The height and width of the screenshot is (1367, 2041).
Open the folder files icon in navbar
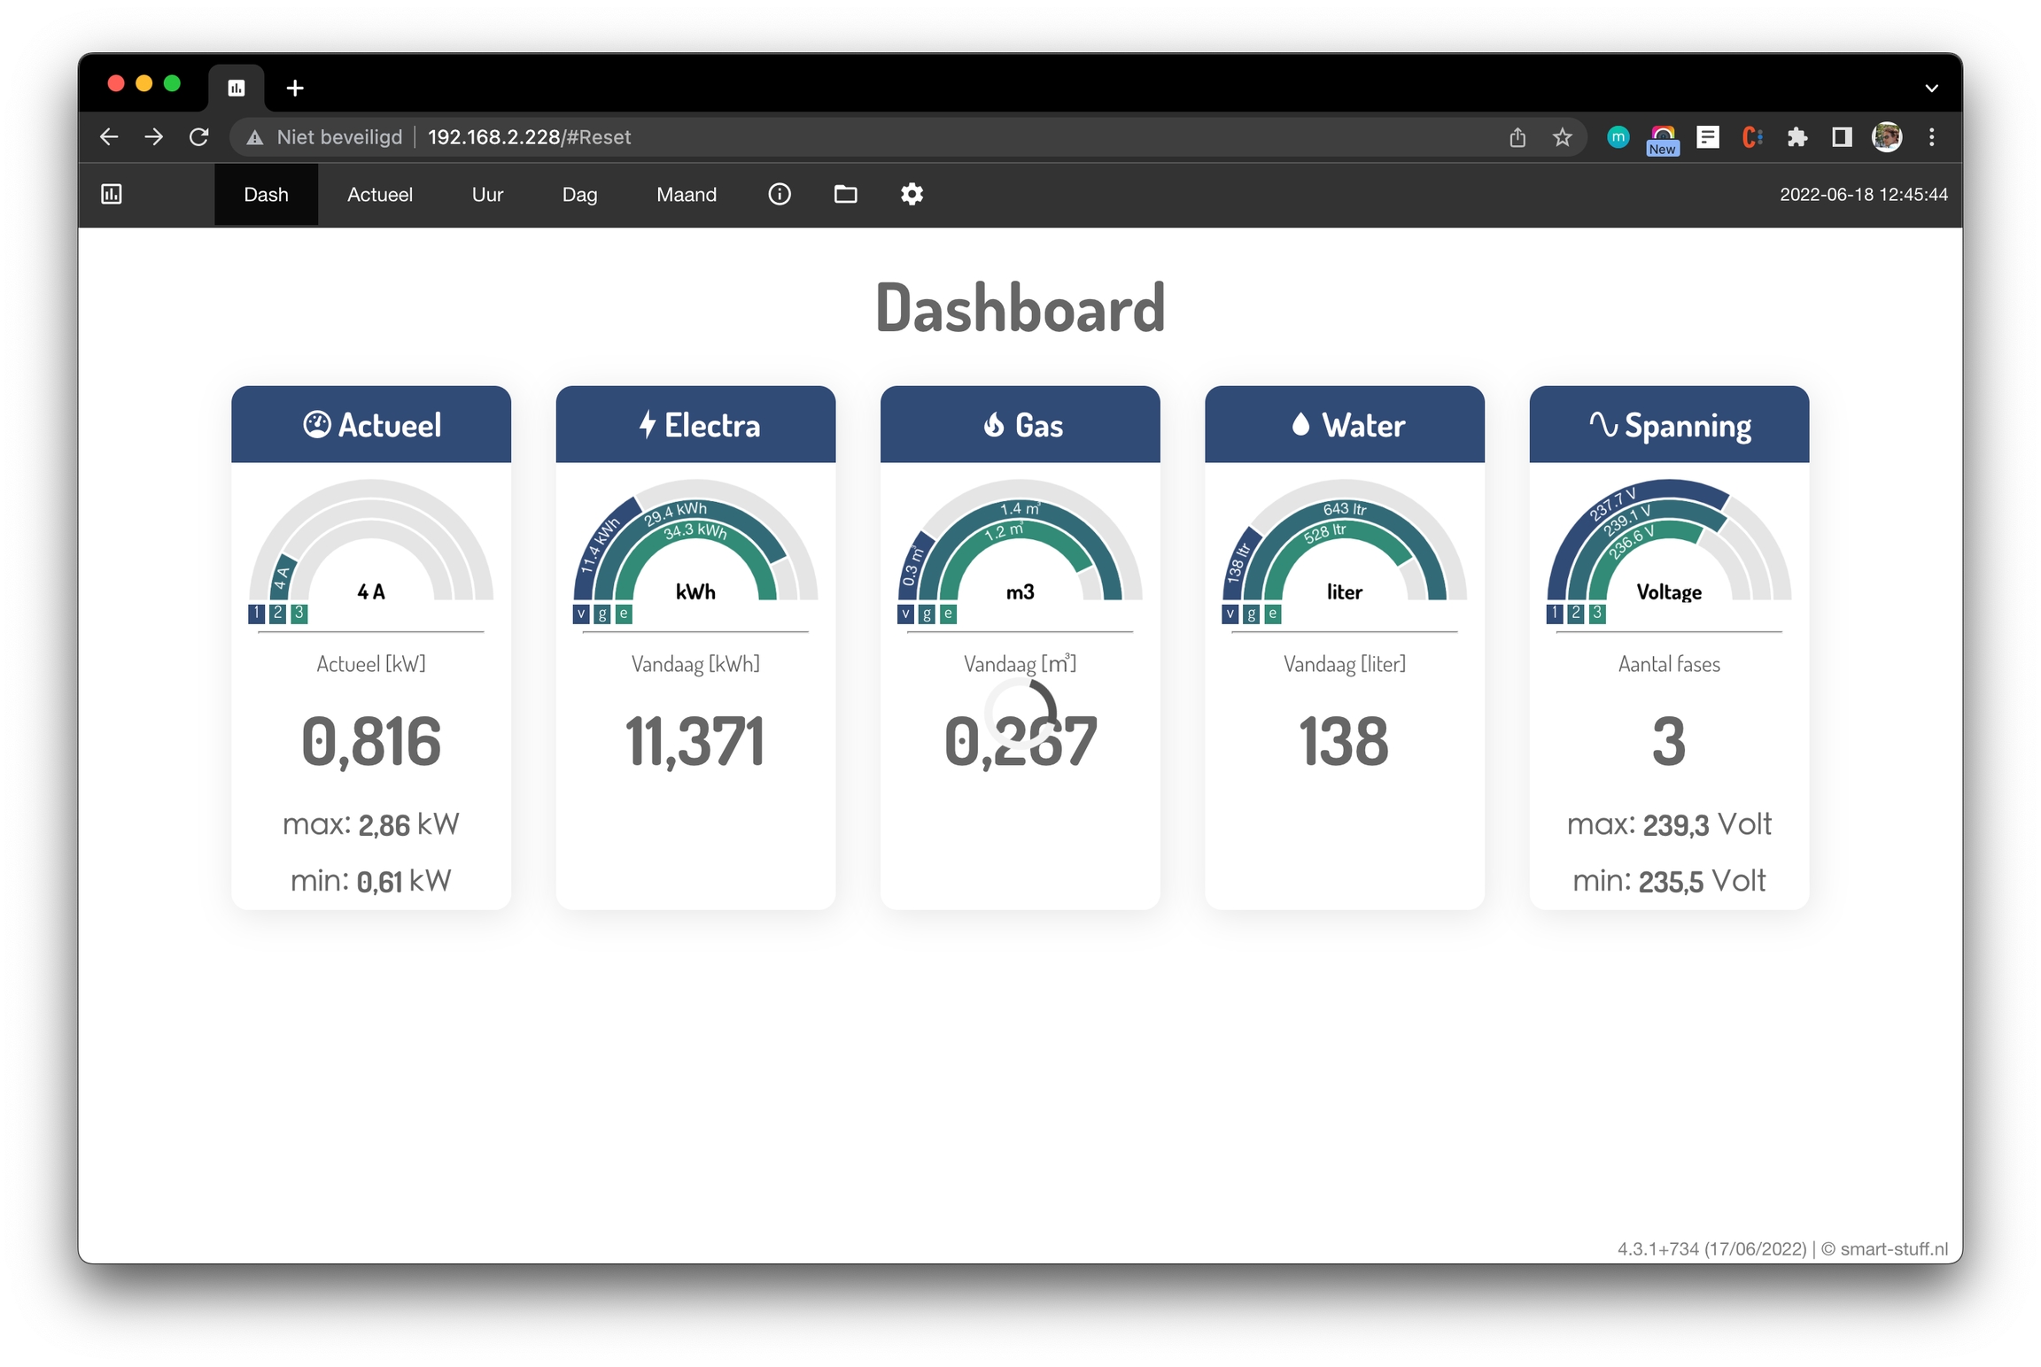pyautogui.click(x=845, y=194)
